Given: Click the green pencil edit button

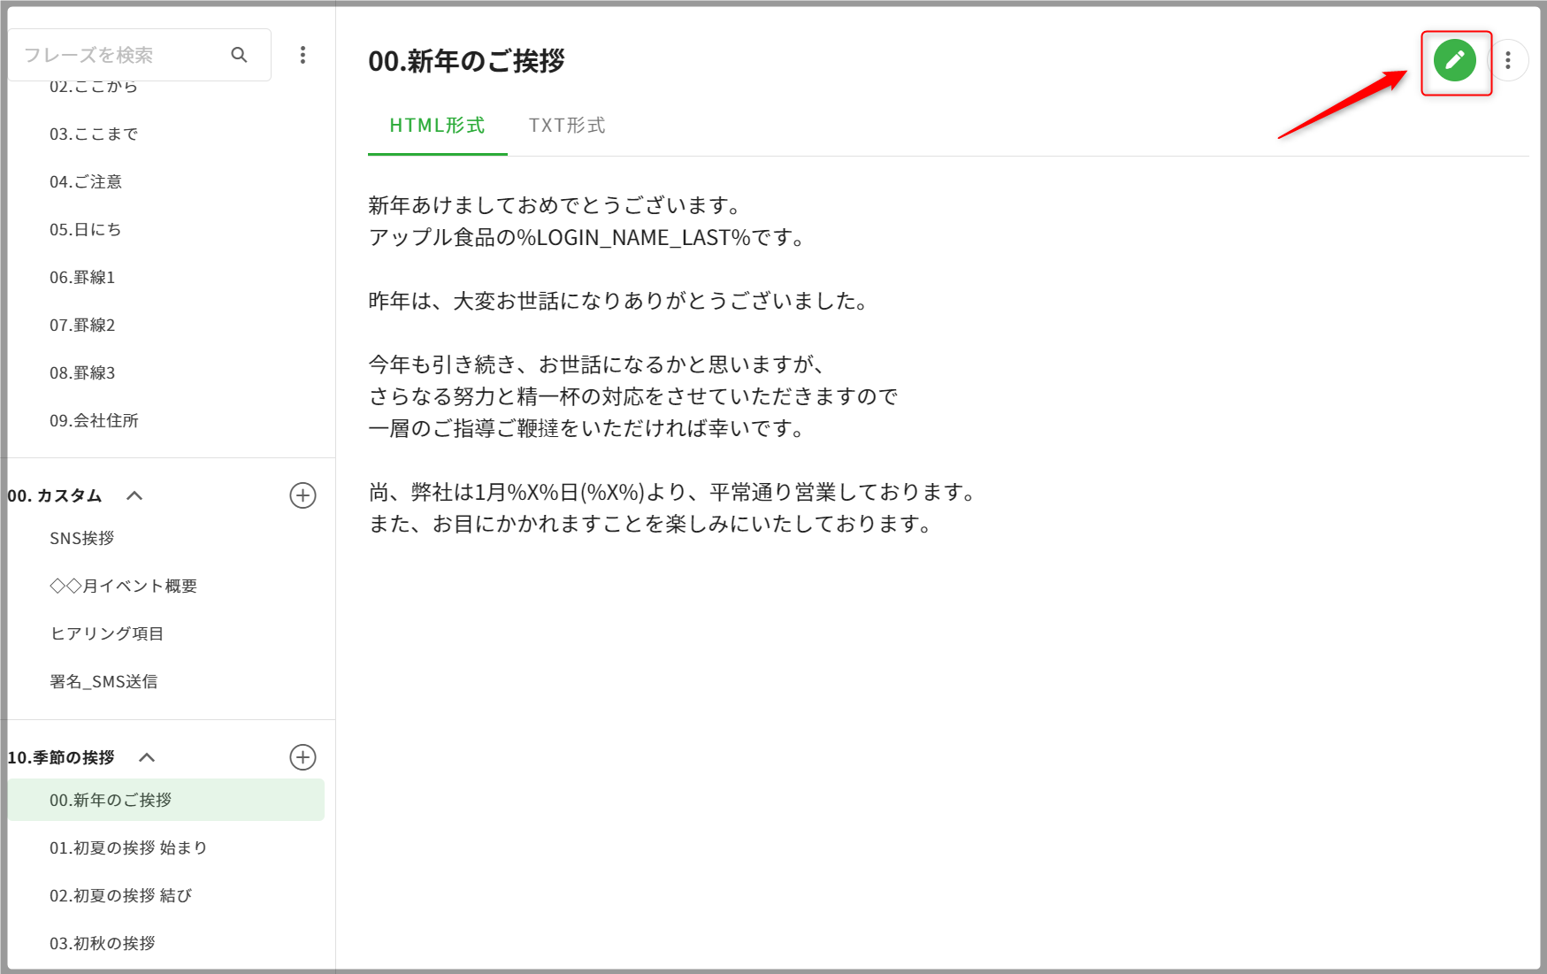Looking at the screenshot, I should coord(1454,61).
